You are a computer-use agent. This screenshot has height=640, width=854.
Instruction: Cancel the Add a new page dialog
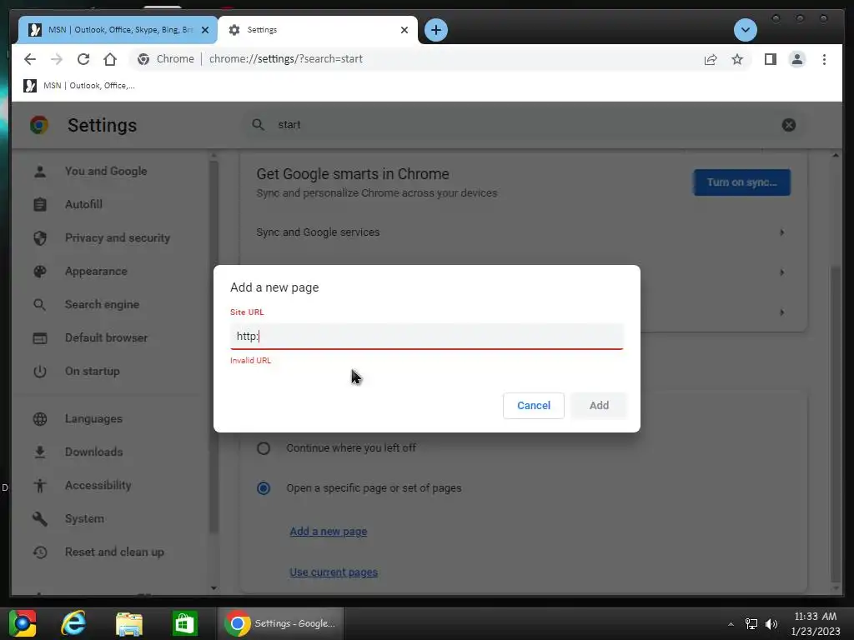coord(533,406)
